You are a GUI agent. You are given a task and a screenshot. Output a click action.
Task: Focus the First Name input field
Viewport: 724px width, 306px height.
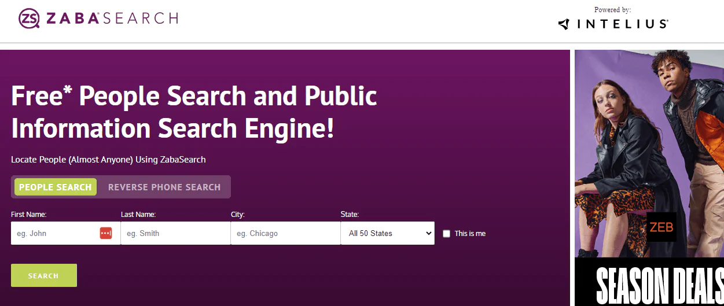click(x=65, y=233)
